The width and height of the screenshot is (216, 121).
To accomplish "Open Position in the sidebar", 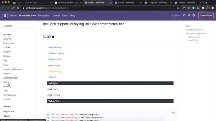I will (x=7, y=73).
